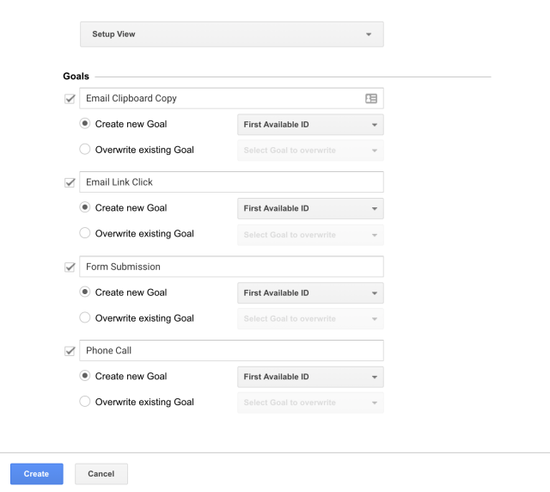Select Overwrite existing Goal for Phone Call
Viewport: 550px width, 492px height.
[x=85, y=402]
